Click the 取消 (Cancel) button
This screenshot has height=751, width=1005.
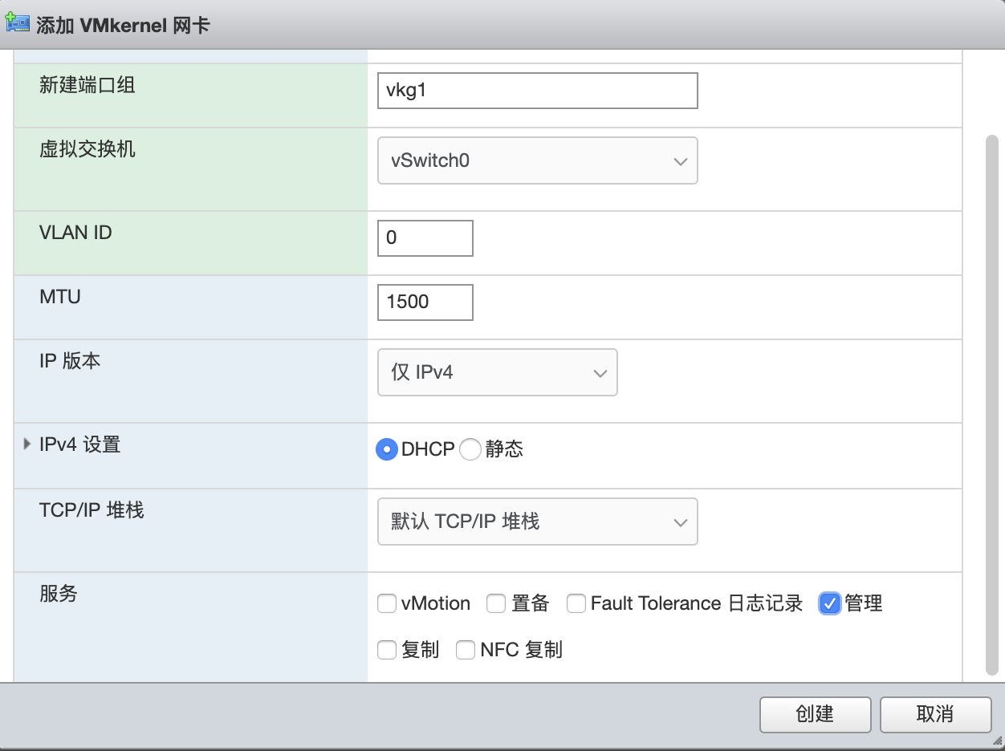point(936,715)
